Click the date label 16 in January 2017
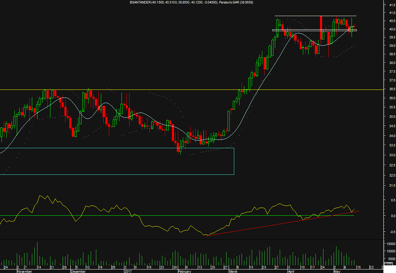Viewport: 396px width, 273px height. pos(149,267)
